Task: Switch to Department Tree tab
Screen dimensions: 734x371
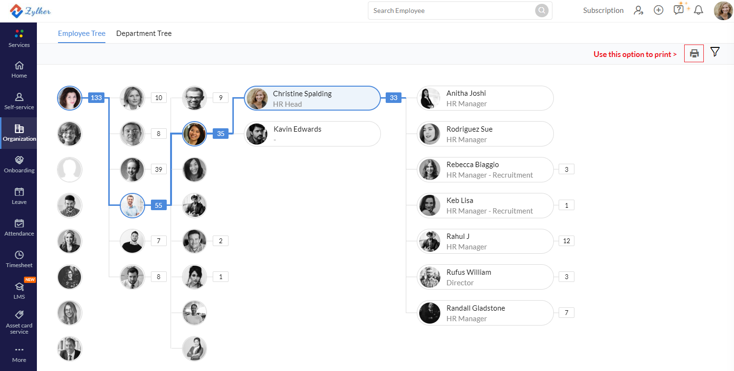Action: click(x=144, y=34)
